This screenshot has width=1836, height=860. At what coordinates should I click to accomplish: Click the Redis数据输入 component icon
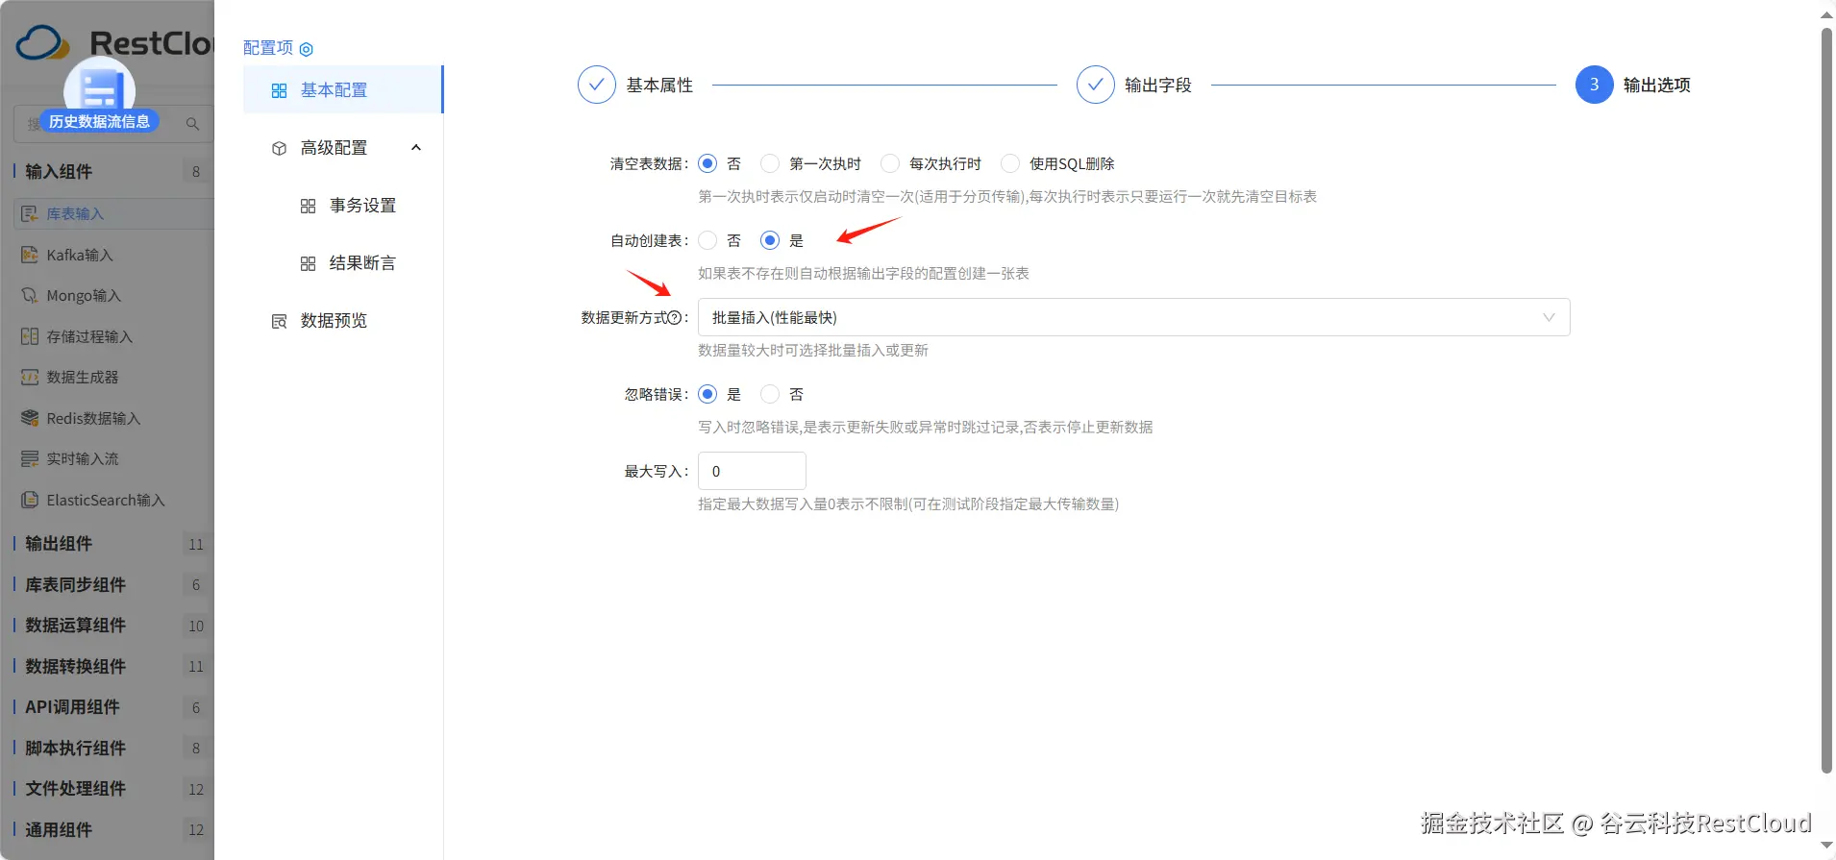tap(30, 418)
